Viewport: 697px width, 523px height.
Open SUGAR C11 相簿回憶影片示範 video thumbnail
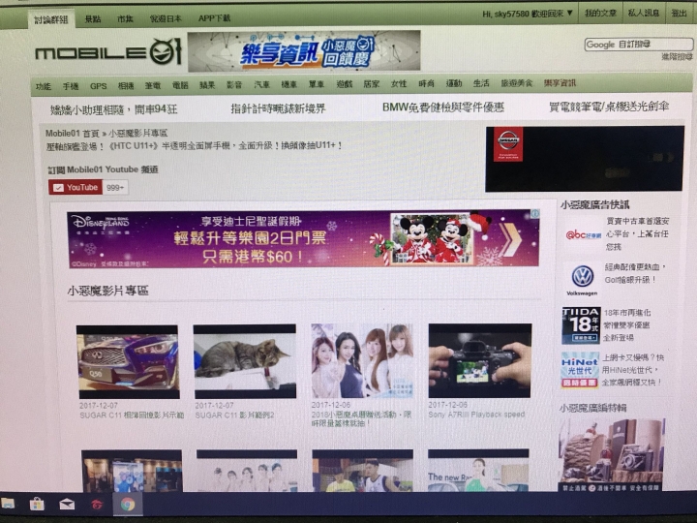pyautogui.click(x=128, y=362)
